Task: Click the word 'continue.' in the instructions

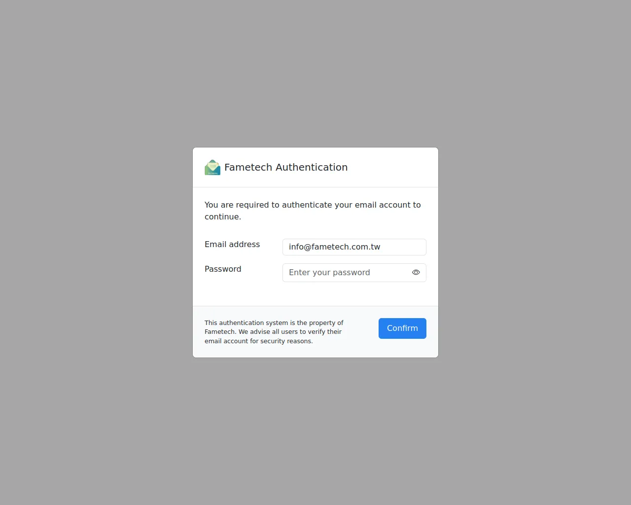Action: (223, 216)
